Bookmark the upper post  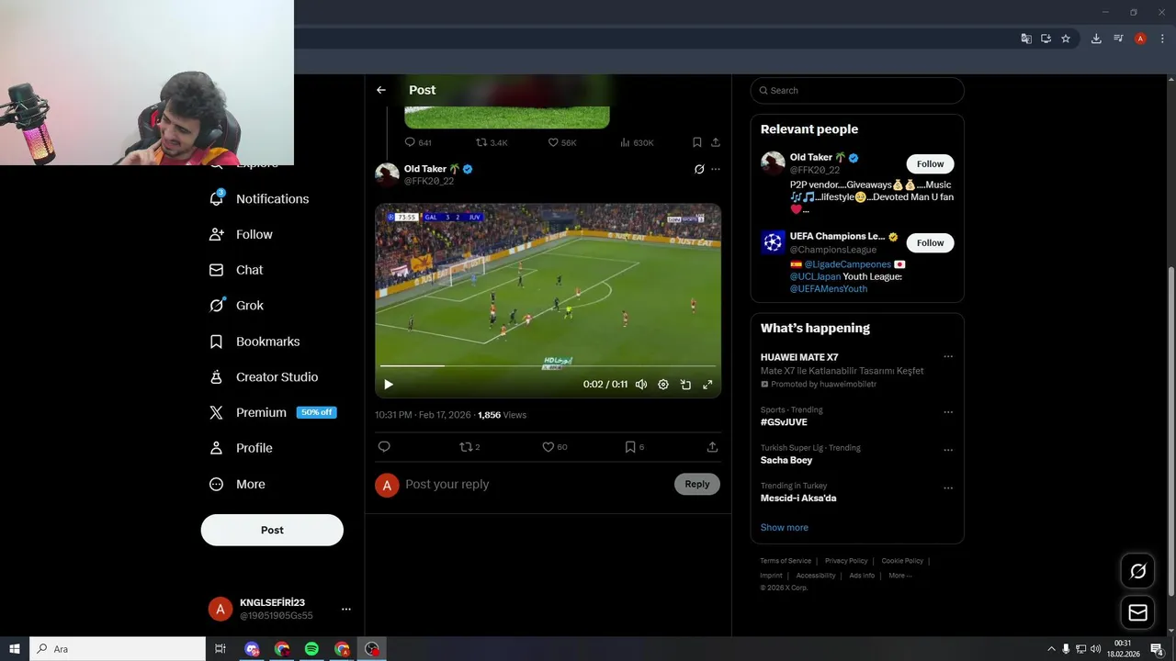[x=697, y=142]
